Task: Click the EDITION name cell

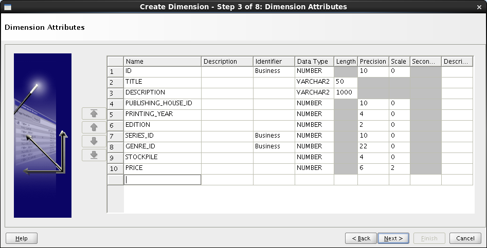Action: pyautogui.click(x=163, y=126)
